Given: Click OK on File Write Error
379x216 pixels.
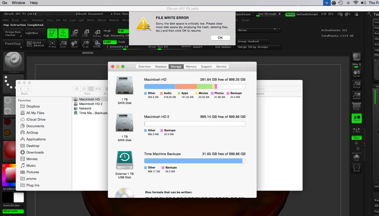Looking at the screenshot, I should point(220,38).
